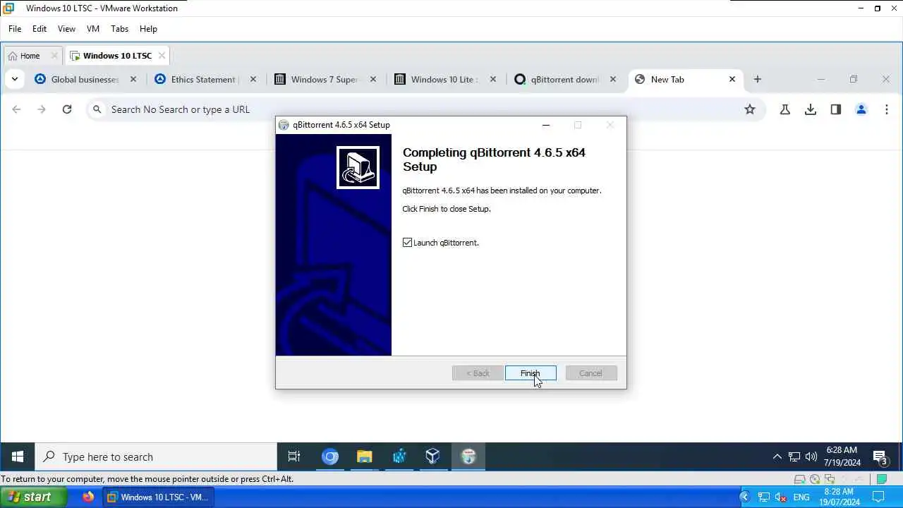Show hidden guest tray icons chevron
903x508 pixels.
(x=777, y=456)
